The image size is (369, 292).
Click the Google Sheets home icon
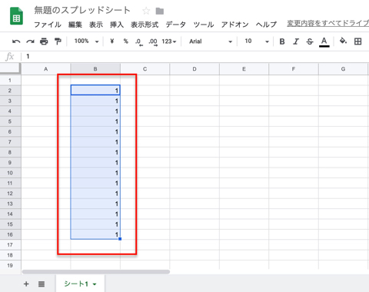click(x=16, y=16)
